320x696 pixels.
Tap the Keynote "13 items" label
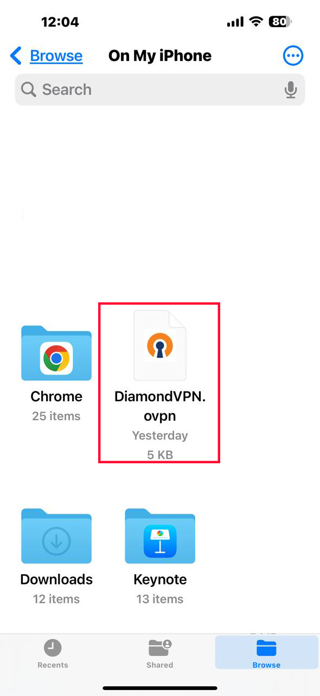click(160, 599)
